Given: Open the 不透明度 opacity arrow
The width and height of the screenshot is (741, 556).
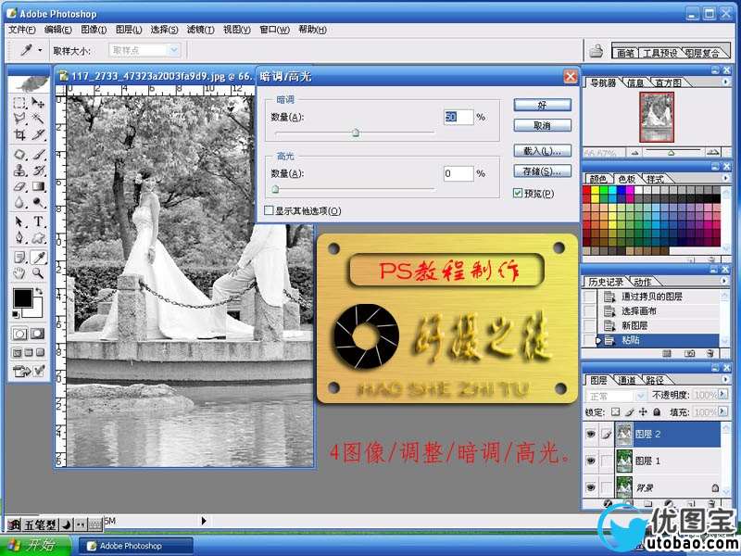Looking at the screenshot, I should pyautogui.click(x=723, y=396).
